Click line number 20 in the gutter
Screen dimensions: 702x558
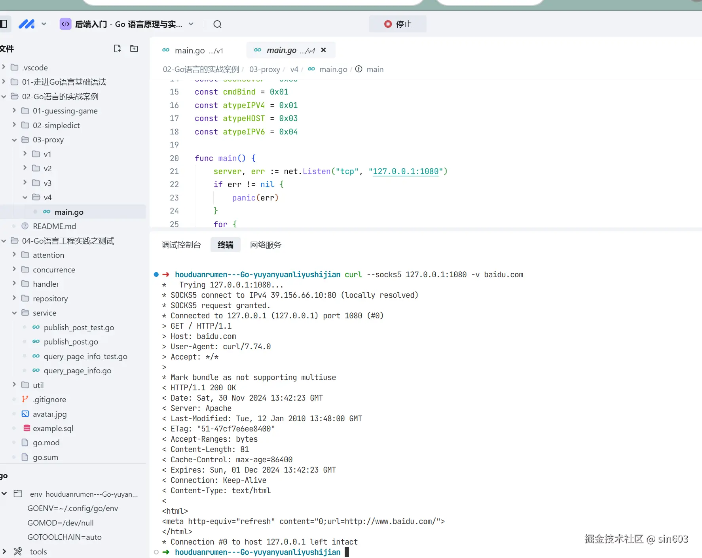pyautogui.click(x=174, y=158)
